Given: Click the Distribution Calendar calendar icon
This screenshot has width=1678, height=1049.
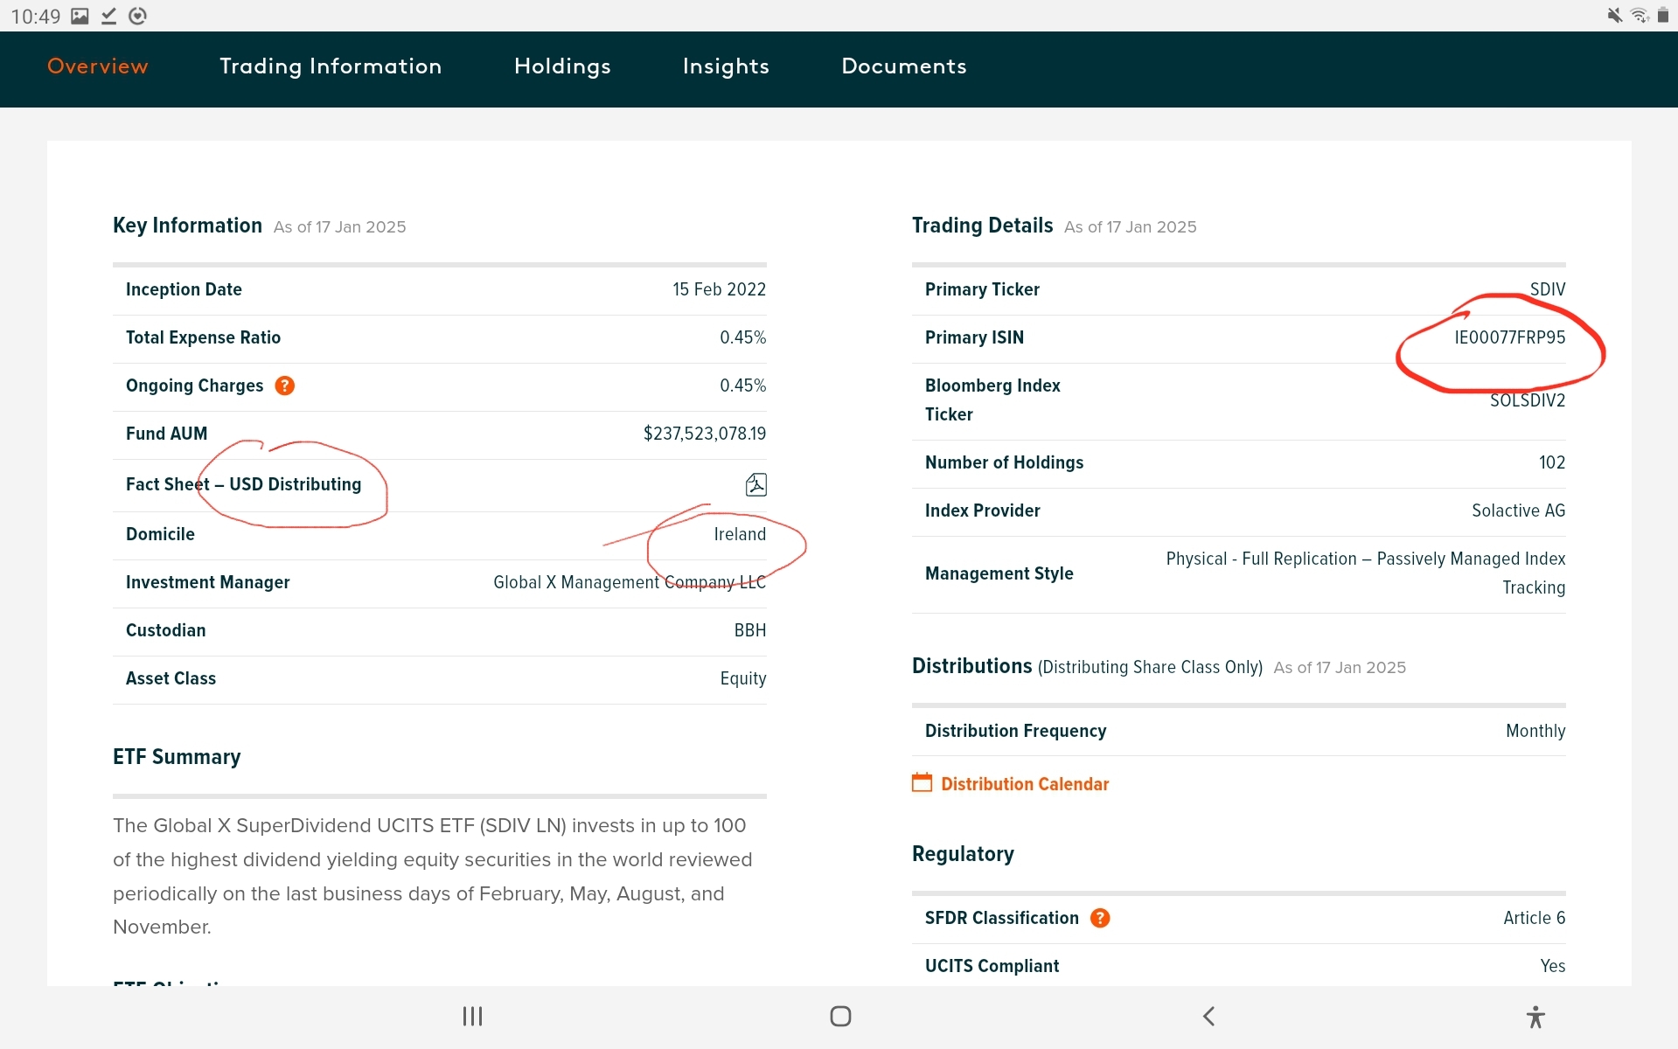Looking at the screenshot, I should tap(922, 782).
